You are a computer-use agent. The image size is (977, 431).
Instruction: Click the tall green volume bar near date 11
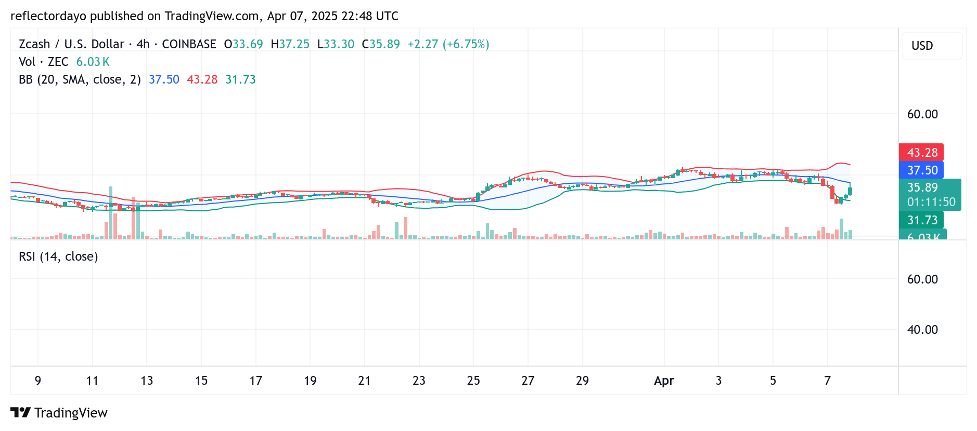point(111,212)
